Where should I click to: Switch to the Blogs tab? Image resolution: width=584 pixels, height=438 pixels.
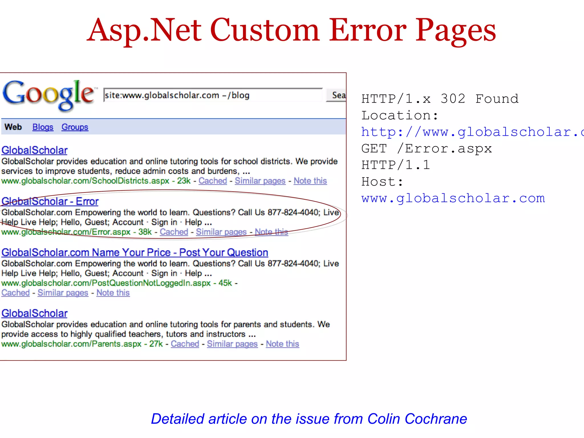(x=43, y=127)
